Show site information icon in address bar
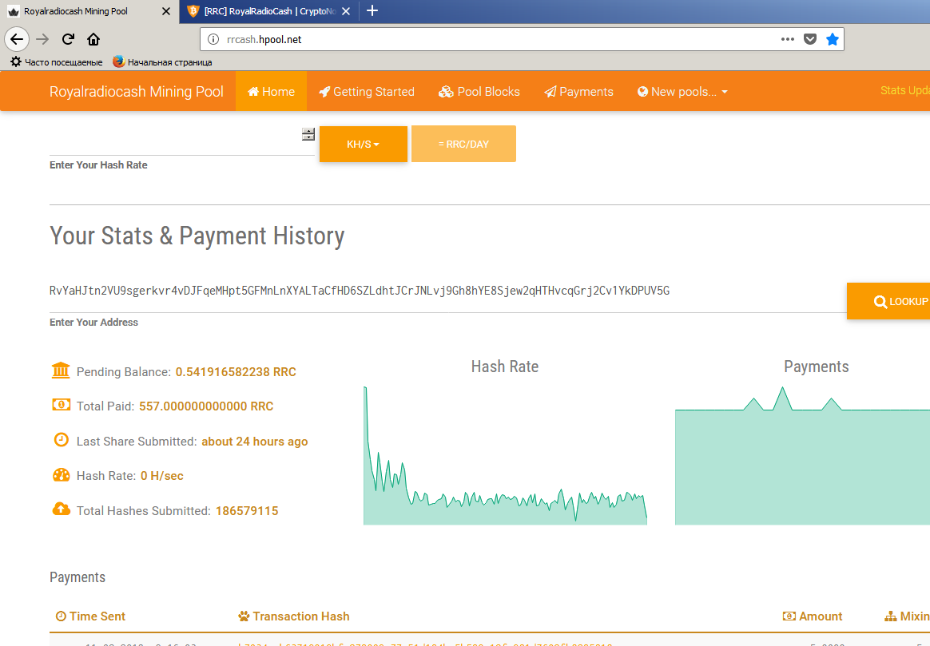 [213, 40]
